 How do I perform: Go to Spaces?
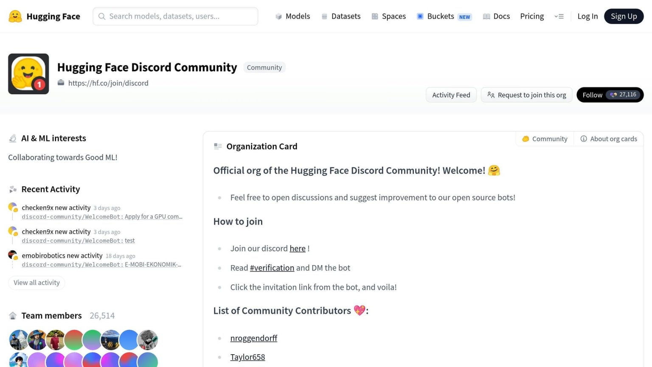[x=388, y=16]
